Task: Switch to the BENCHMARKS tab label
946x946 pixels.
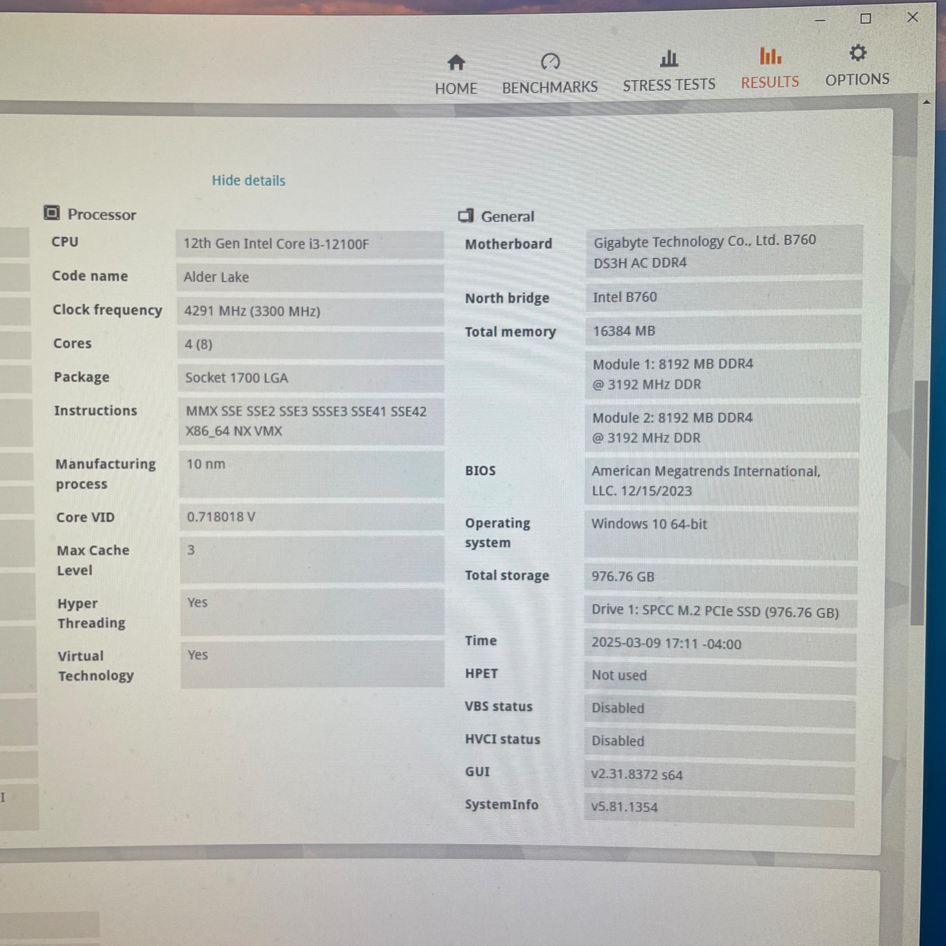Action: (x=550, y=87)
